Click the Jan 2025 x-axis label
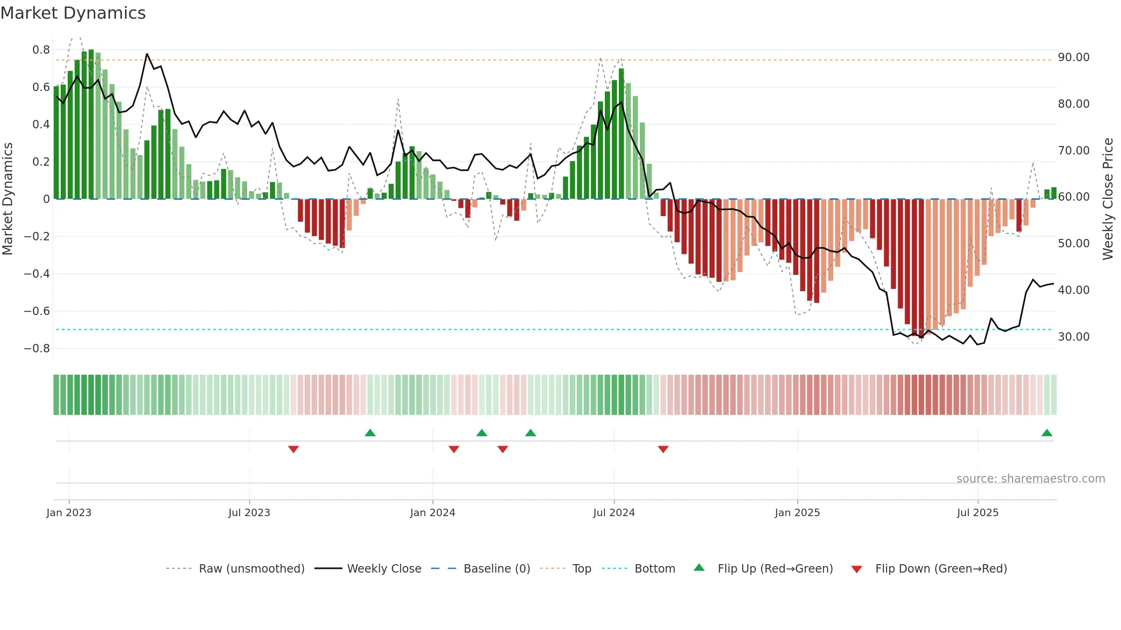This screenshot has width=1121, height=630. (797, 512)
